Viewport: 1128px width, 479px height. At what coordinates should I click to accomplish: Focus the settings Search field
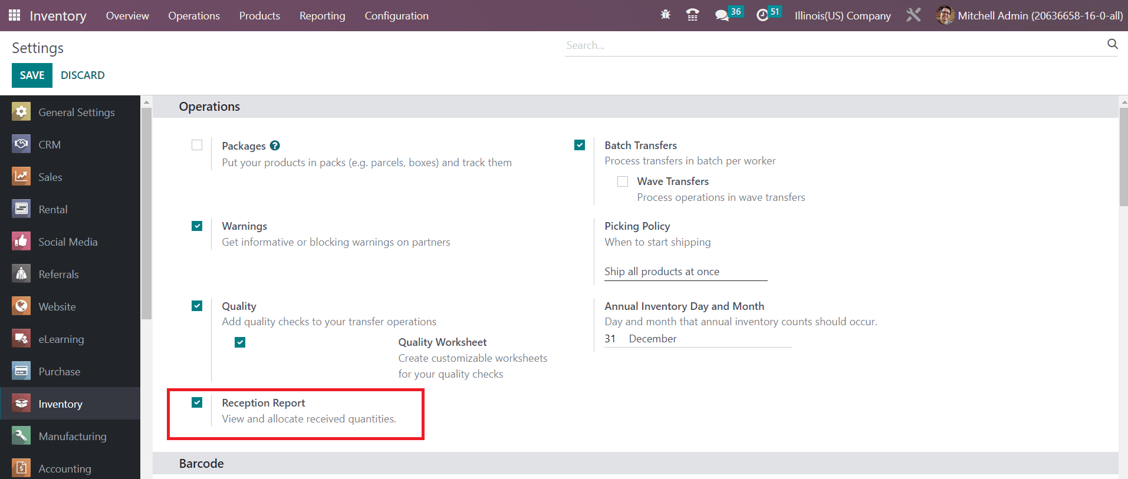coord(831,45)
